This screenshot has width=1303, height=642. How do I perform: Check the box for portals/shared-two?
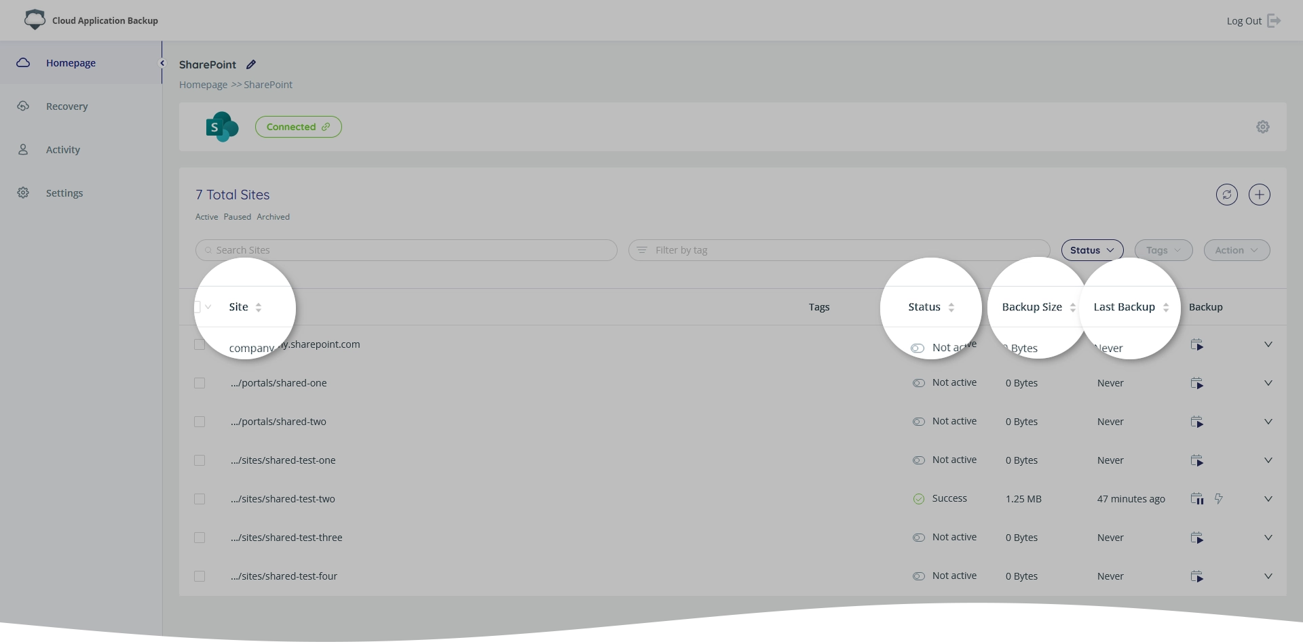point(200,422)
